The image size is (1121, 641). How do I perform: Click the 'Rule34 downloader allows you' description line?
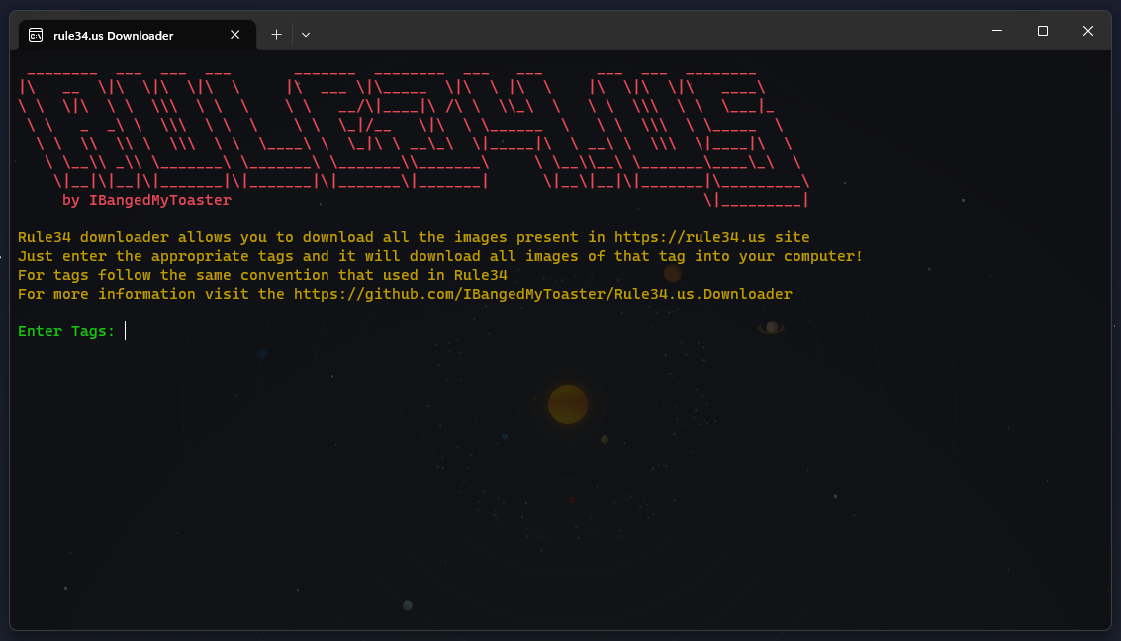pos(413,236)
